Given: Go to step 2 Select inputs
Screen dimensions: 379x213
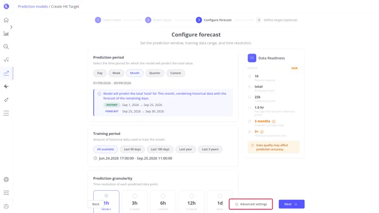Looking at the screenshot, I should [158, 20].
